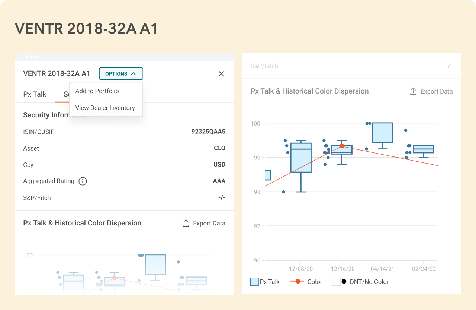Image resolution: width=476 pixels, height=310 pixels.
Task: Click the tall box plot above 12/08/20
Action: (301, 158)
